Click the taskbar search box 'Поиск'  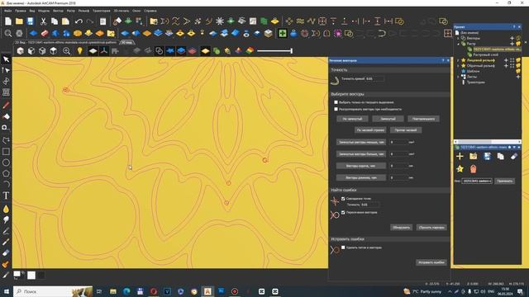coord(53,291)
